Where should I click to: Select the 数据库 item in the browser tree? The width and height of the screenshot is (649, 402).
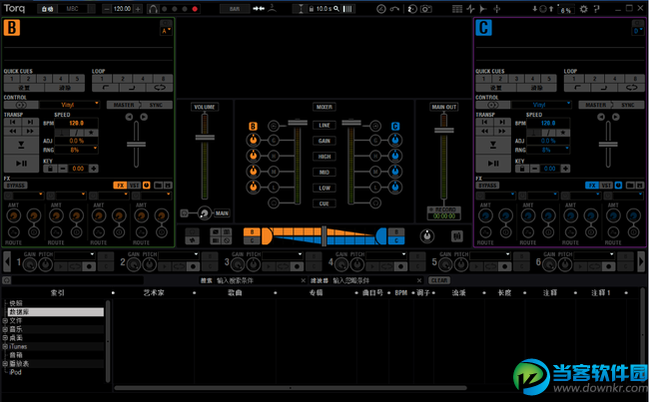20,312
